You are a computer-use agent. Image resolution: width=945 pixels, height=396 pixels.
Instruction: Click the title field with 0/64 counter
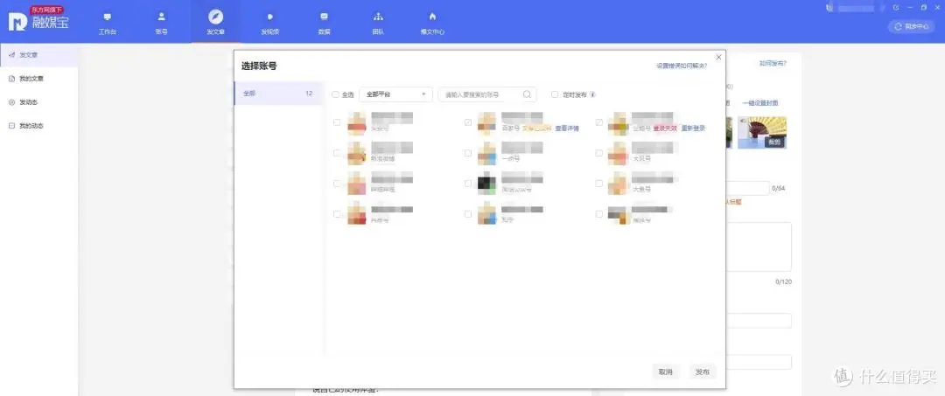[x=746, y=188]
